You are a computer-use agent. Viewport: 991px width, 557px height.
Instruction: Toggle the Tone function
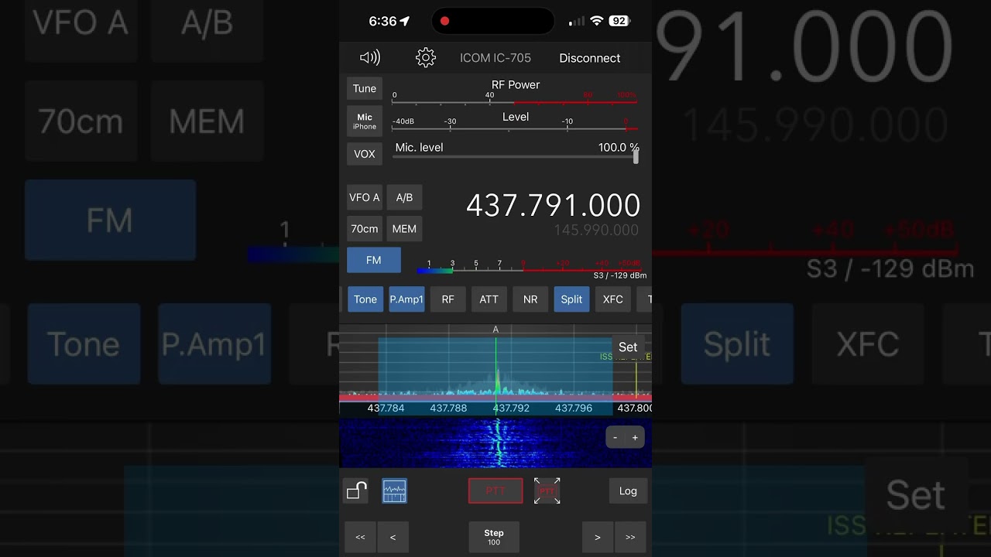click(x=365, y=299)
